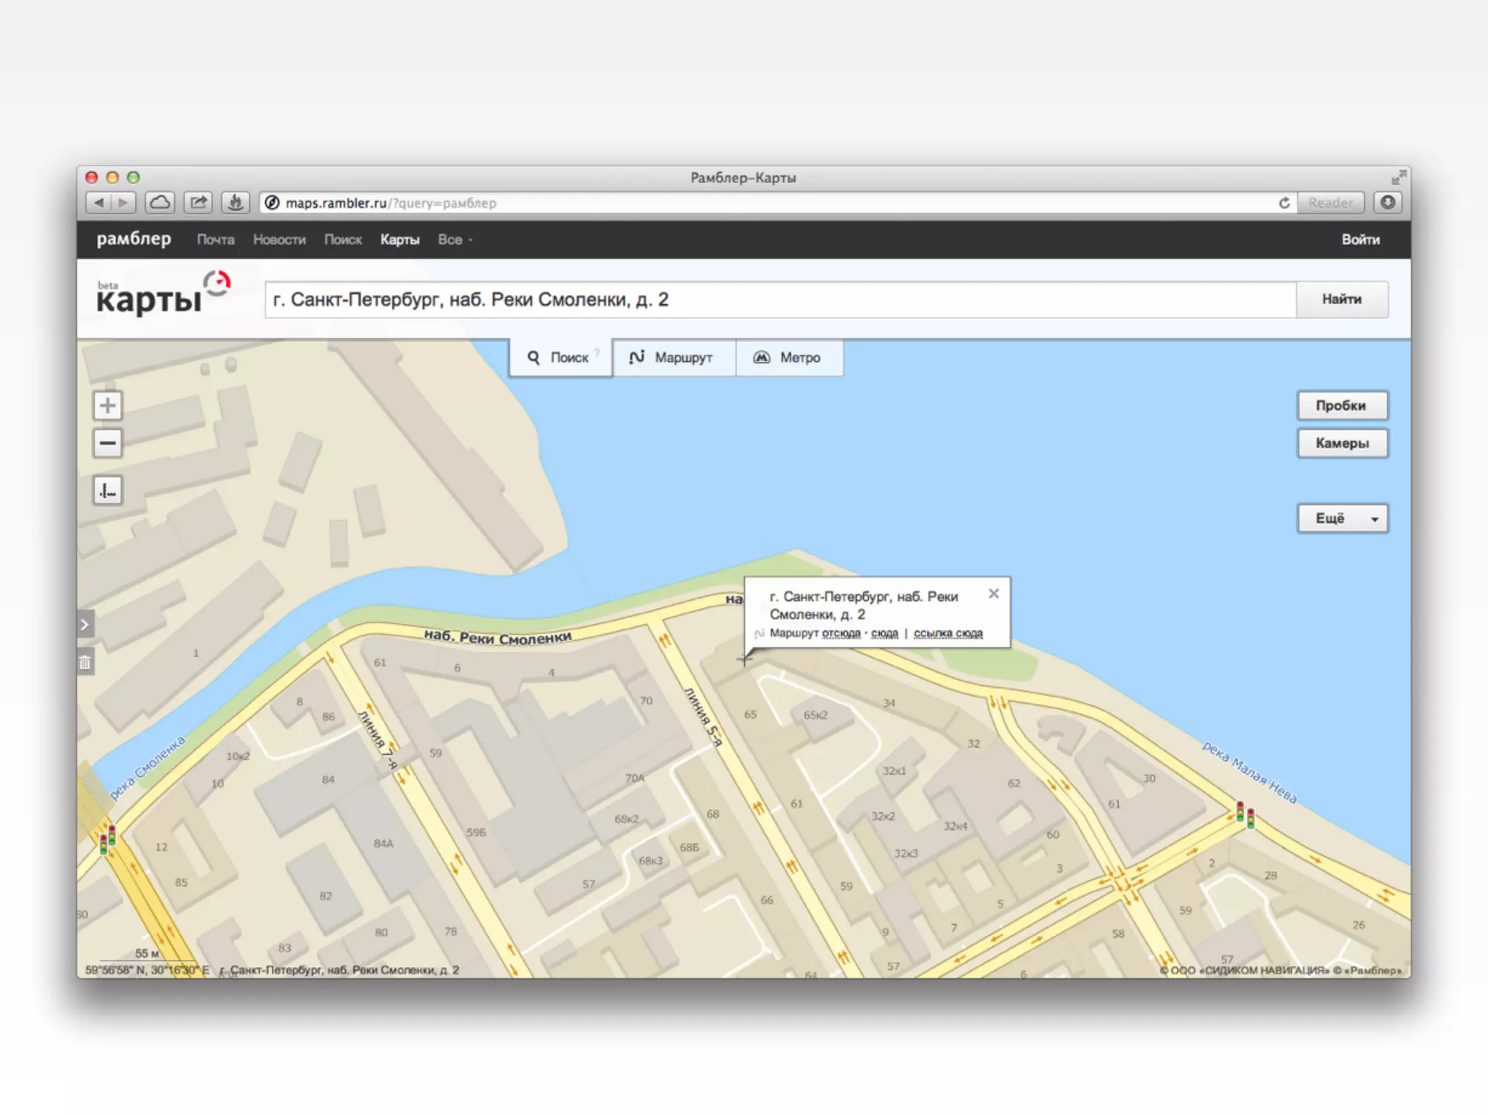1488x1116 pixels.
Task: Click the Rambler Maps beta logo
Action: [163, 295]
